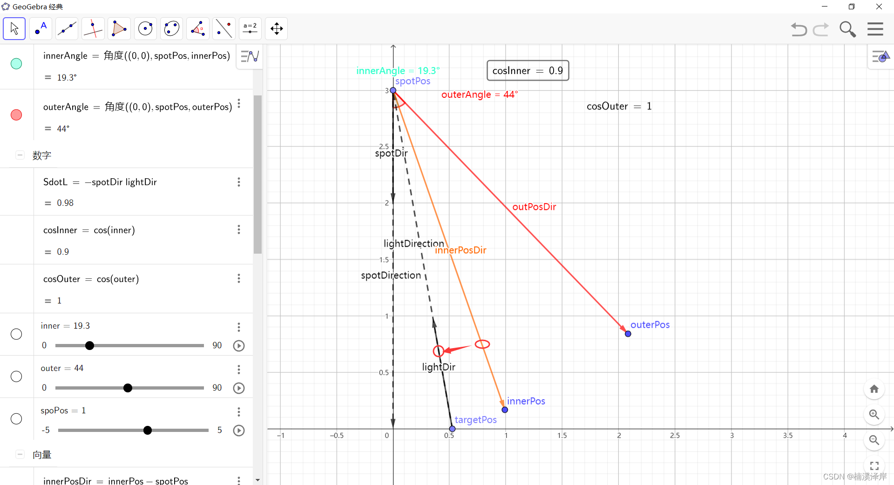Collapse the 数字 category

coord(20,155)
